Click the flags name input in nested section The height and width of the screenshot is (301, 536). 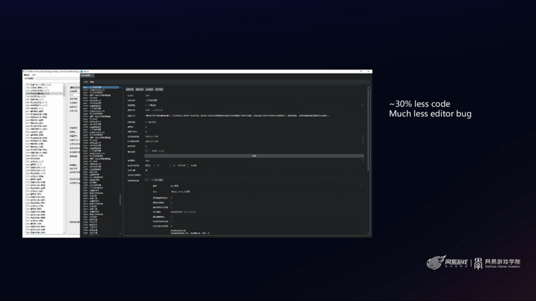[266, 192]
